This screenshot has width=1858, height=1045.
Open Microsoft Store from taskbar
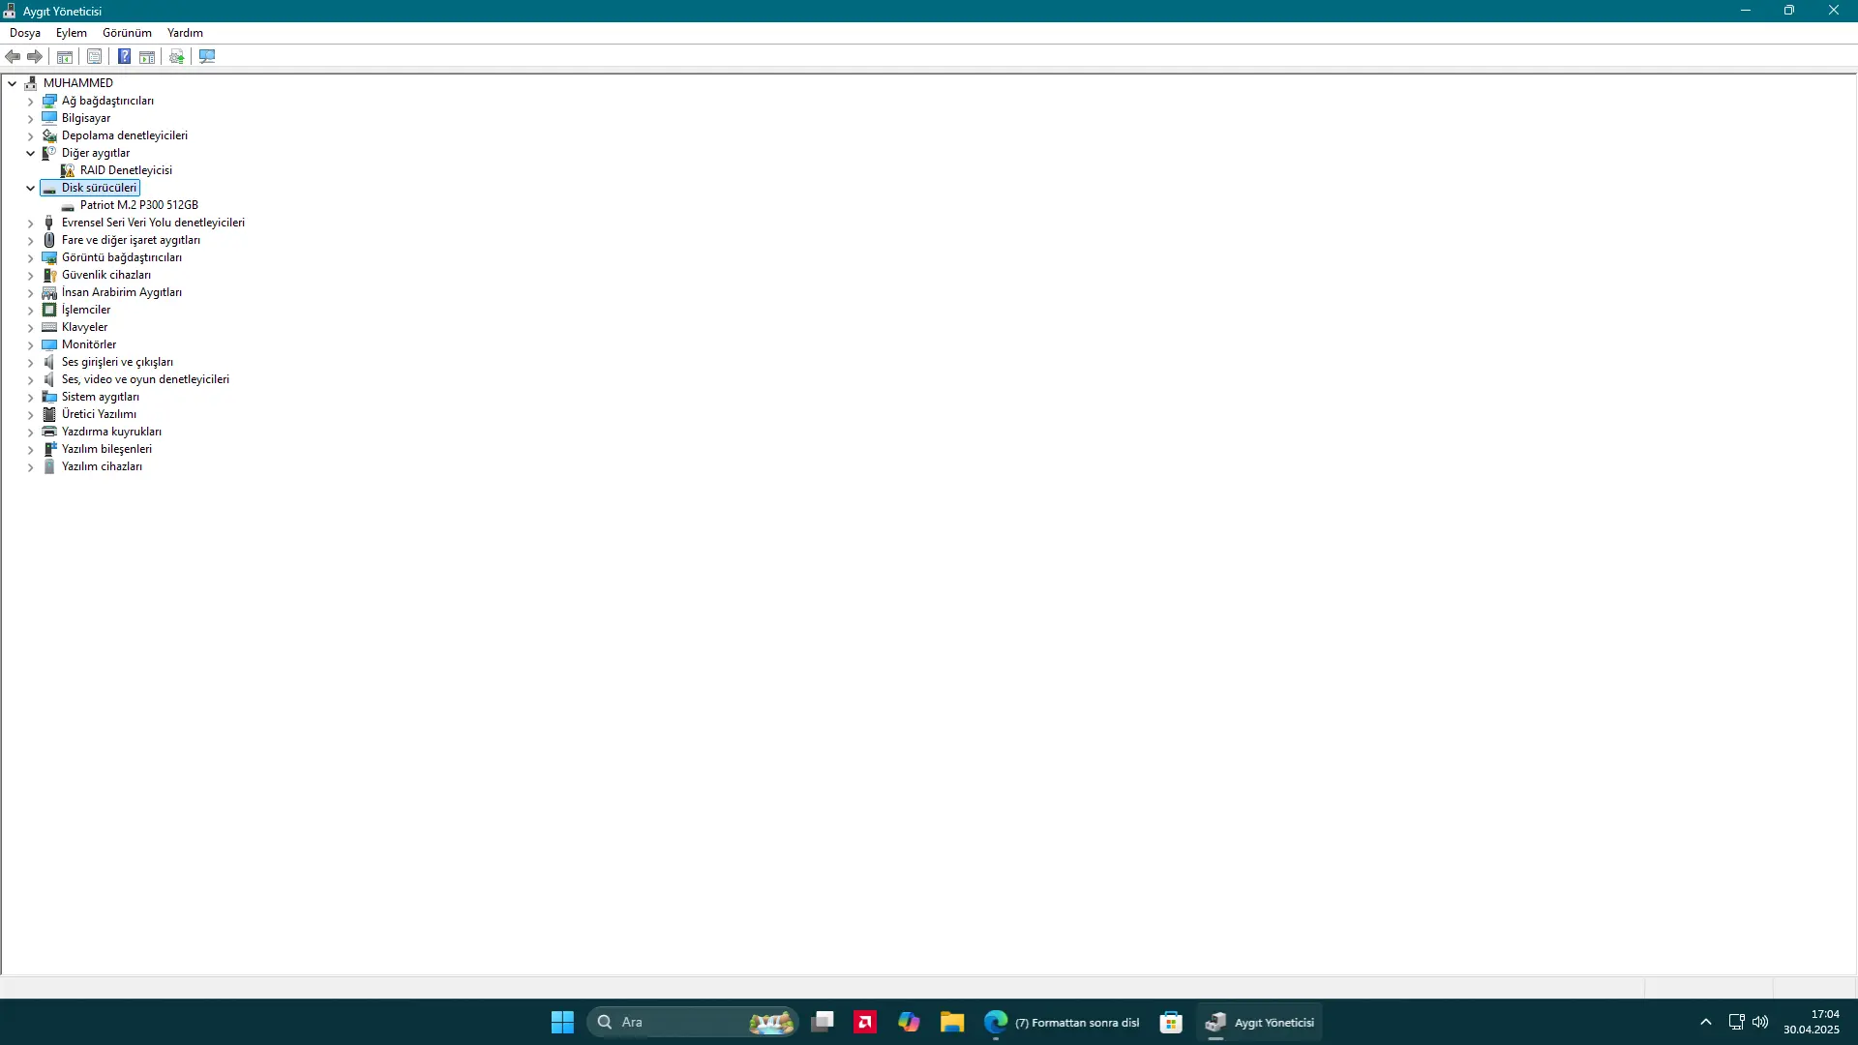(x=1171, y=1022)
